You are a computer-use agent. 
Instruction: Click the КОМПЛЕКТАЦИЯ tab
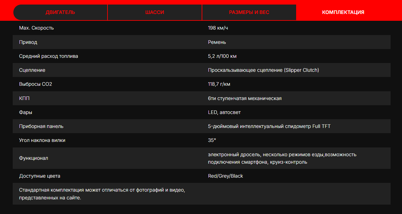(343, 12)
